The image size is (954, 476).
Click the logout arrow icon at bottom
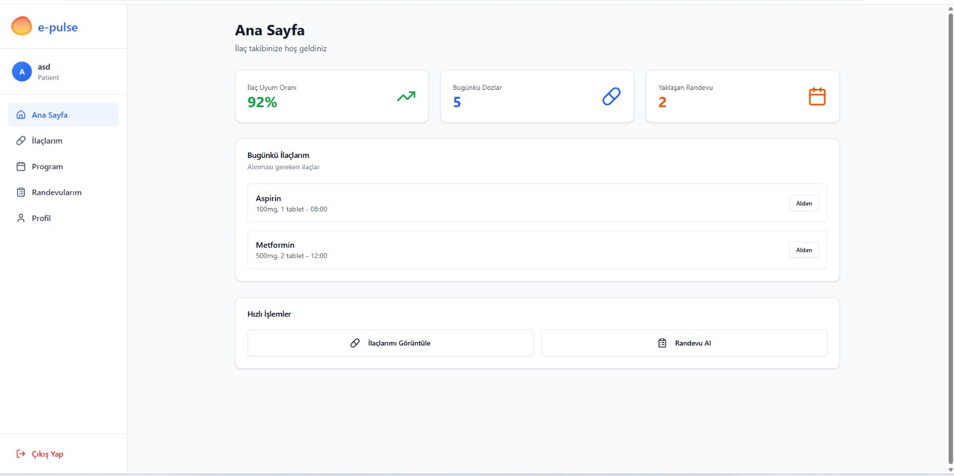(21, 454)
